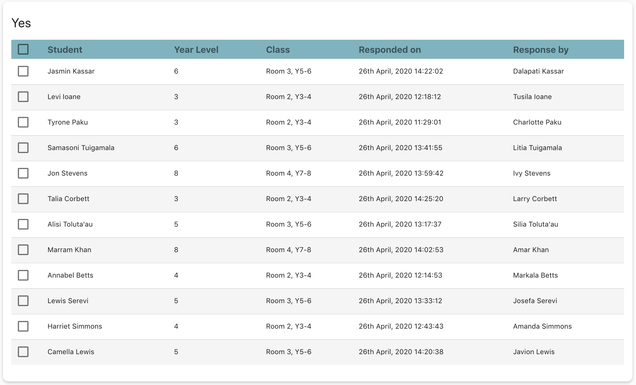Tick the checkbox for Jasmin Kassar
This screenshot has width=636, height=385.
(23, 71)
